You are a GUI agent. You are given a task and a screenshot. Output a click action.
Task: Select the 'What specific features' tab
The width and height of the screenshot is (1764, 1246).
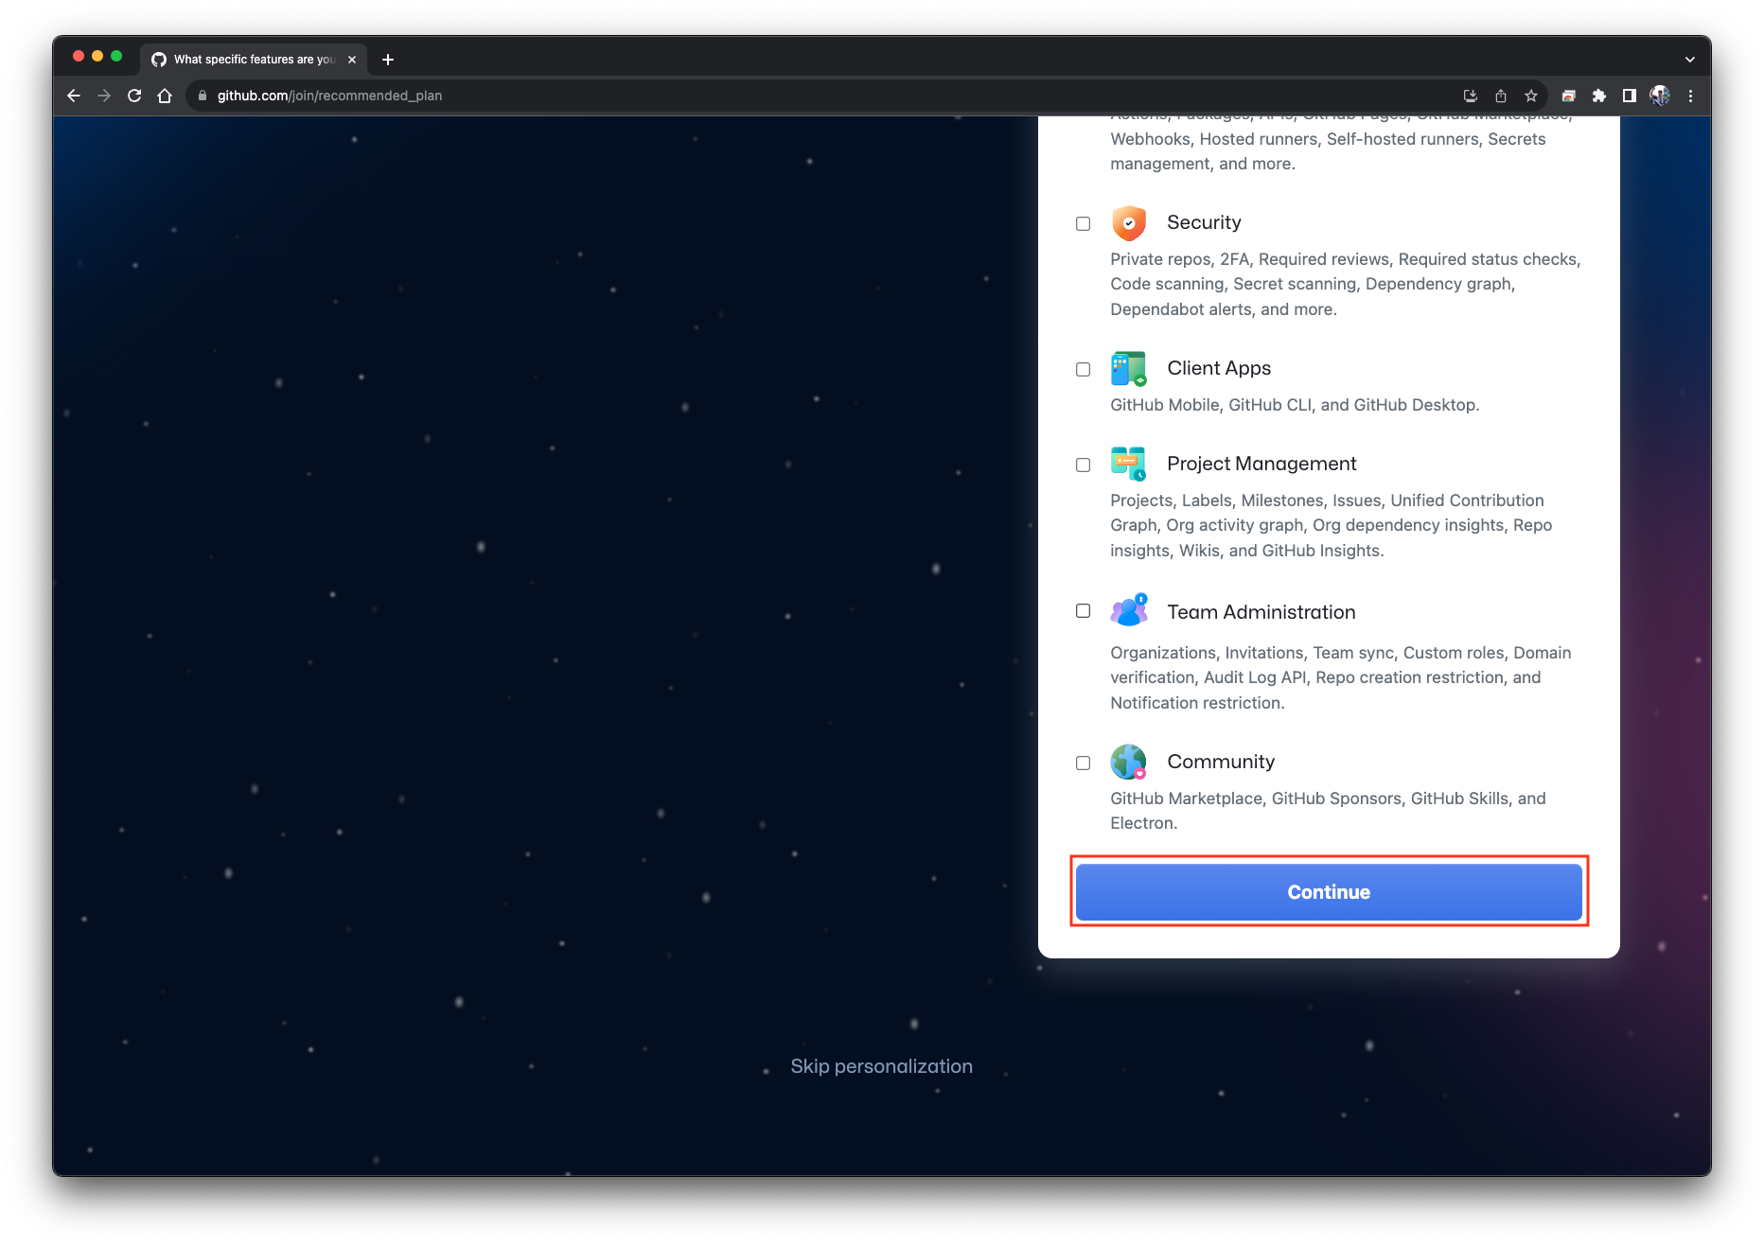click(x=254, y=60)
